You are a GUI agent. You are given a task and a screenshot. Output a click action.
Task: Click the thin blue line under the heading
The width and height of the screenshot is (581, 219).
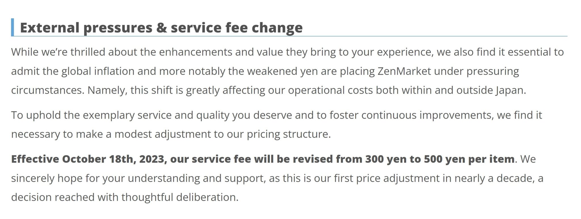click(x=290, y=36)
